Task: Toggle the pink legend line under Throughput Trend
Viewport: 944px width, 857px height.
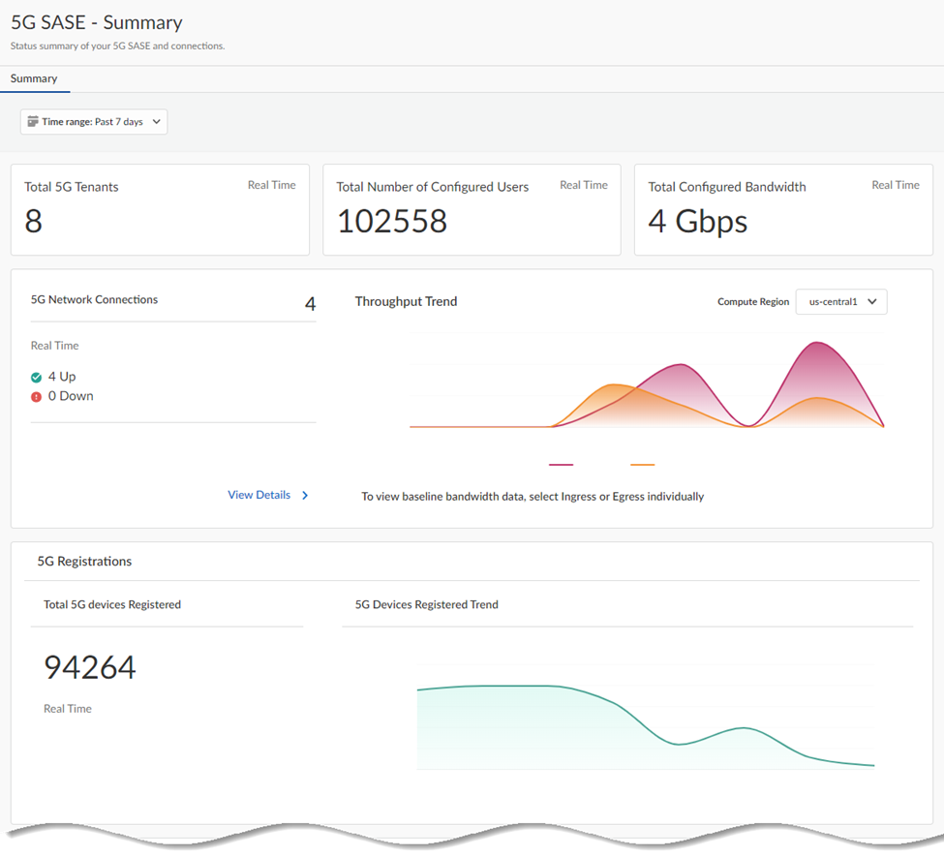Action: [x=561, y=465]
